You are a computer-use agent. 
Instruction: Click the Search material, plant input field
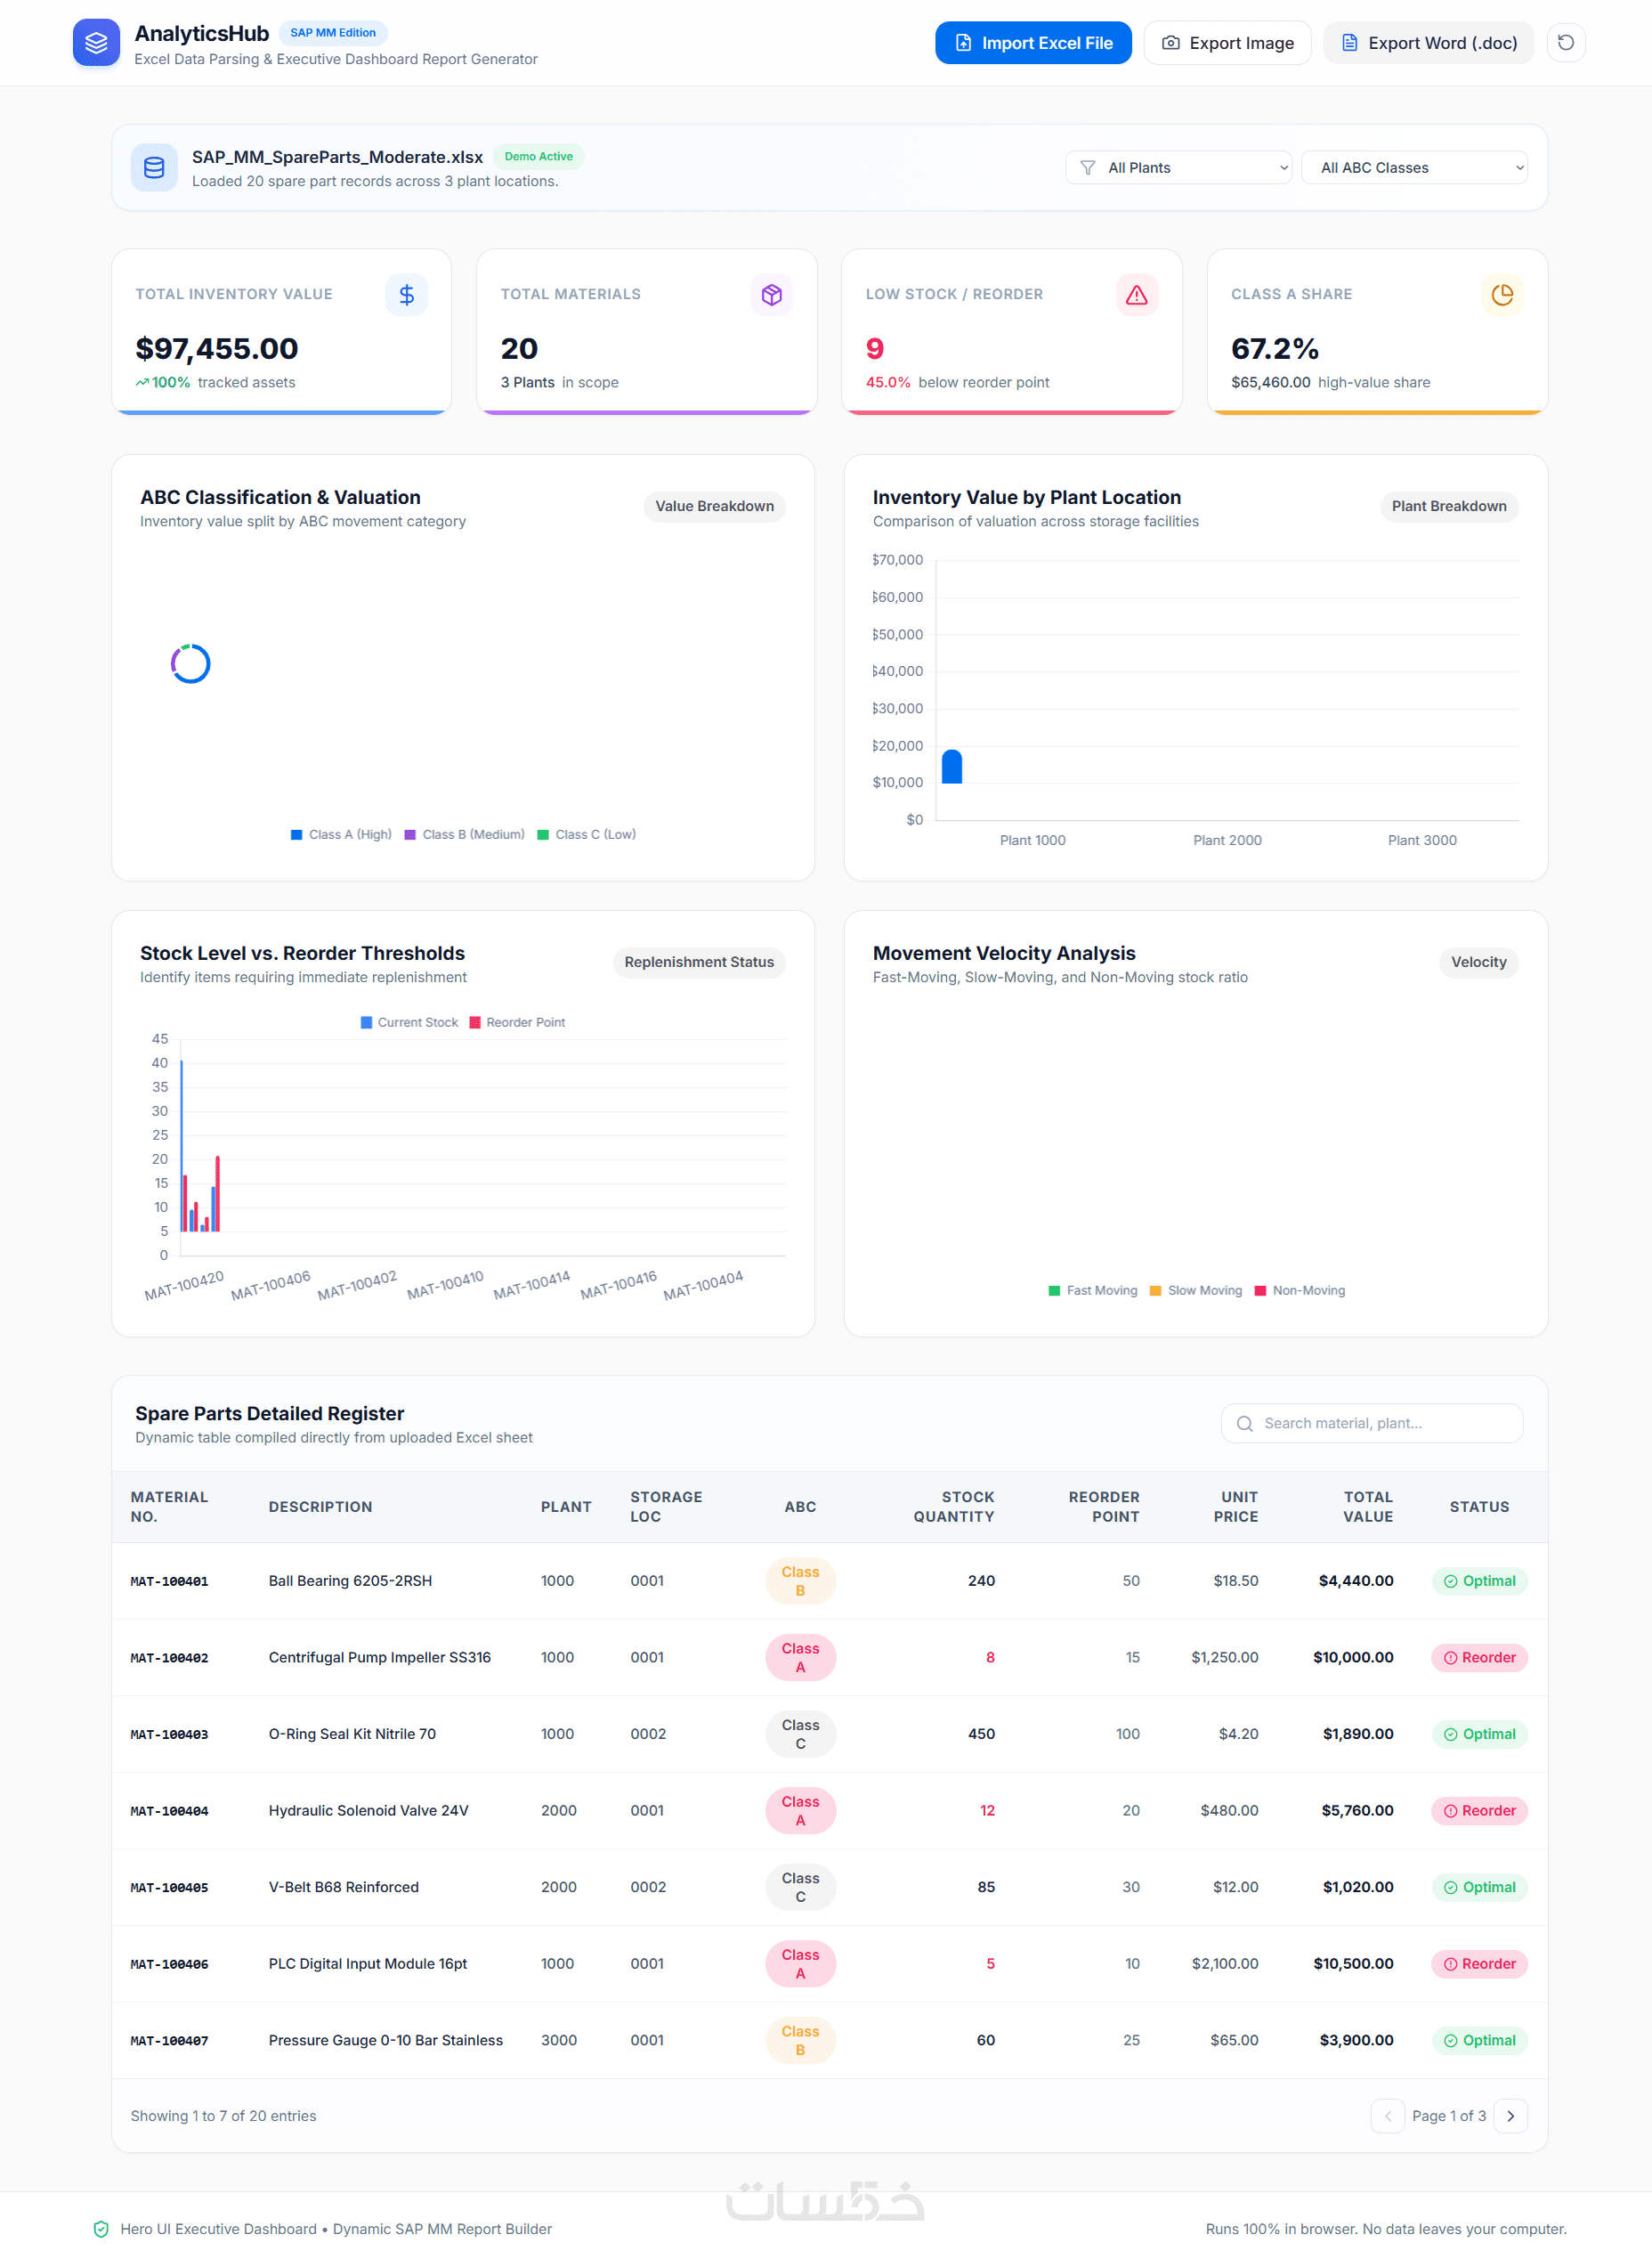(1371, 1424)
